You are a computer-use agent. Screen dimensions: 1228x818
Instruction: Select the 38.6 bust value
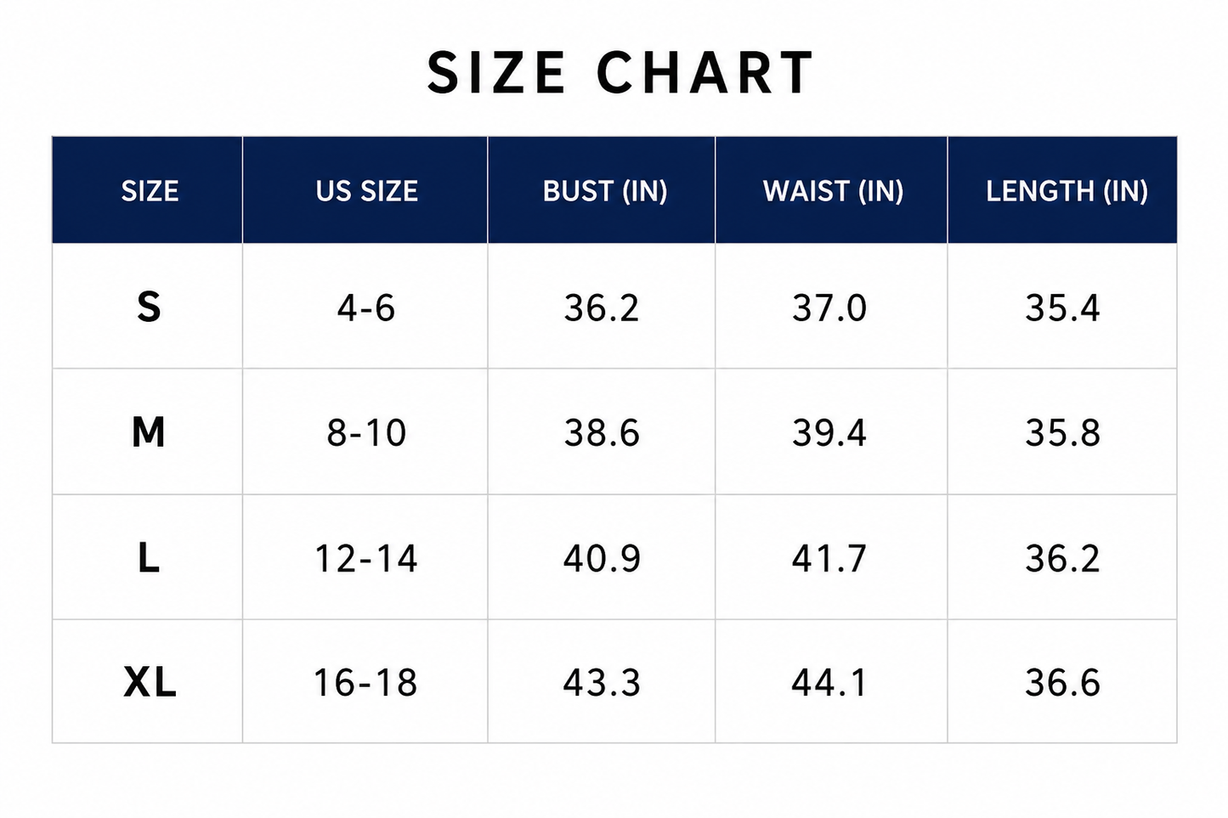(602, 433)
